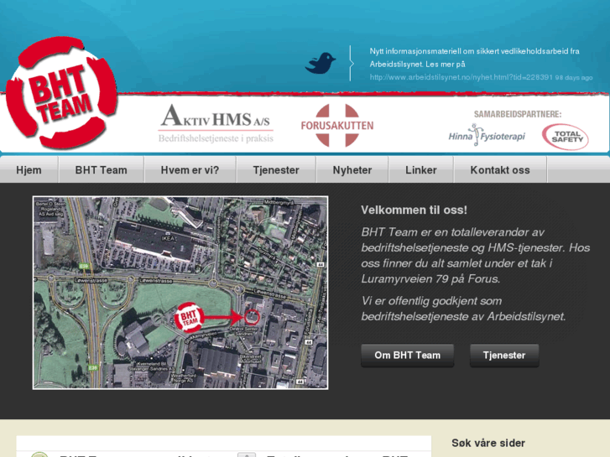Click the aerial map image
610x457 pixels.
(180, 293)
